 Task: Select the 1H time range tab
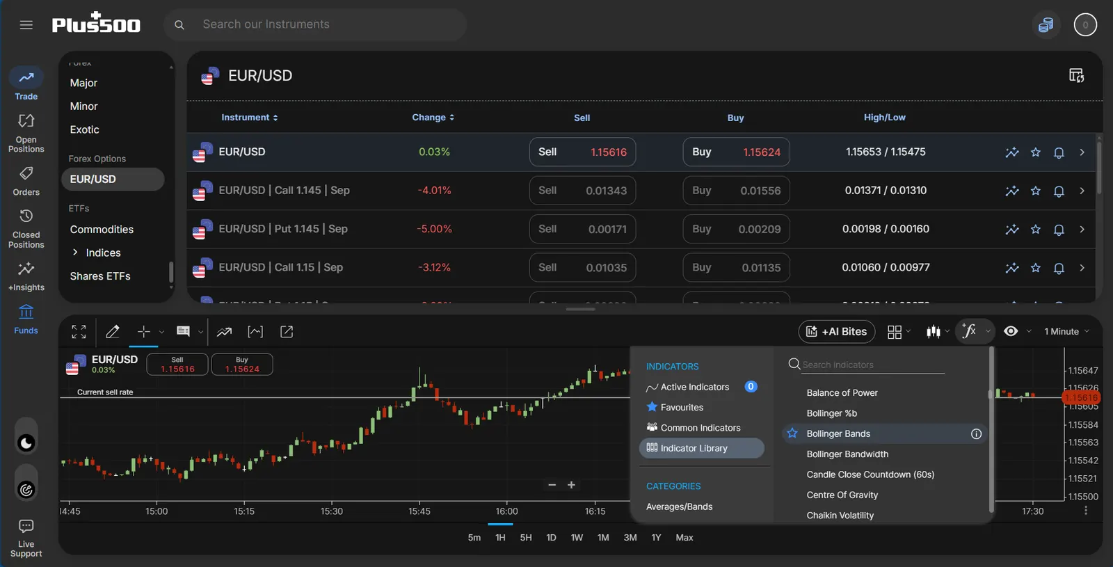[x=500, y=538]
